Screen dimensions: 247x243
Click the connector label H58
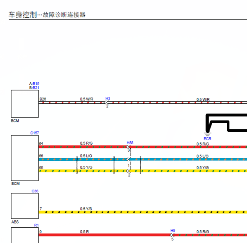pyautogui.click(x=130, y=143)
